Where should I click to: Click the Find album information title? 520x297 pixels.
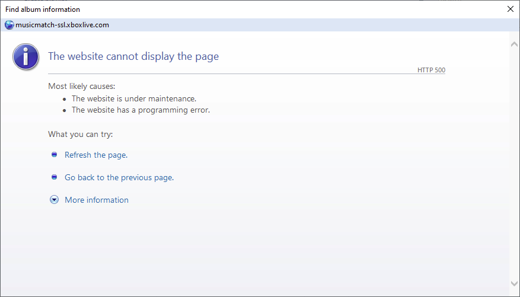tap(43, 9)
